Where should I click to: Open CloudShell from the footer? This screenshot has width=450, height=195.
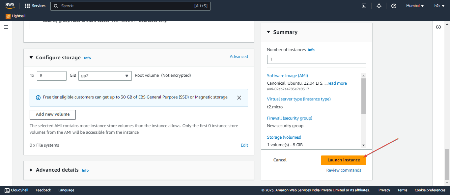tap(16, 190)
